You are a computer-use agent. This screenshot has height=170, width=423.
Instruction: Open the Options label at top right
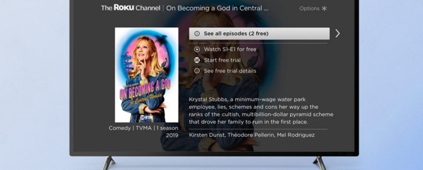(x=309, y=8)
